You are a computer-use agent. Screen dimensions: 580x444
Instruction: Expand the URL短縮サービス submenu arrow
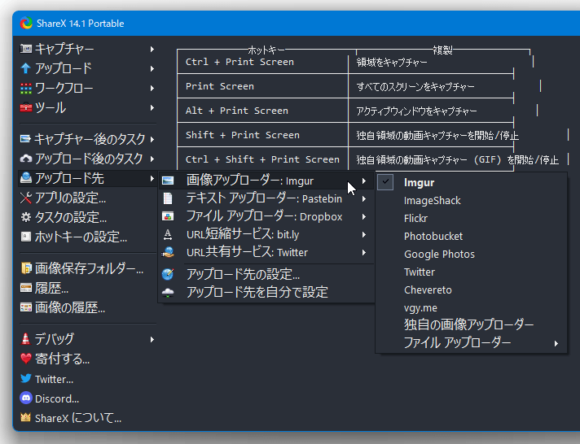(x=364, y=234)
